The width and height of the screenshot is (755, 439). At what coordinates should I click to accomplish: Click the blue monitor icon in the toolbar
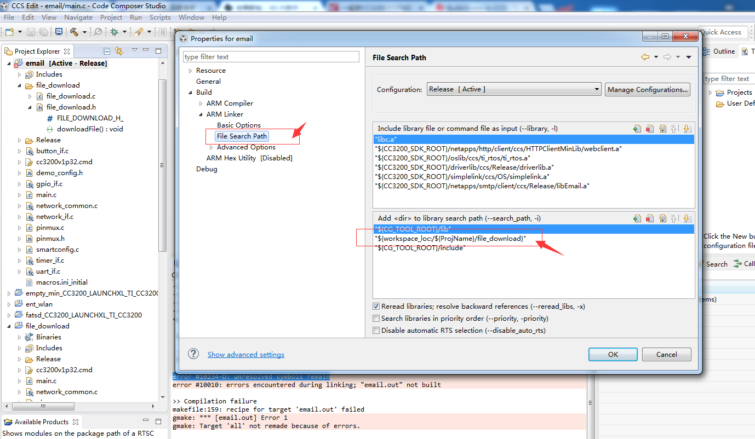pyautogui.click(x=59, y=32)
